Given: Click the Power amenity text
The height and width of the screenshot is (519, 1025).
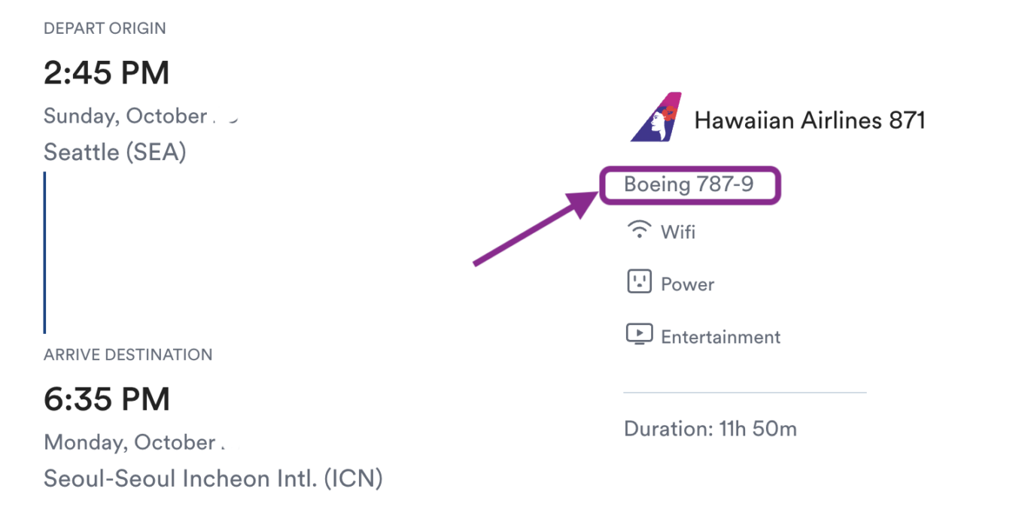Looking at the screenshot, I should click(688, 284).
